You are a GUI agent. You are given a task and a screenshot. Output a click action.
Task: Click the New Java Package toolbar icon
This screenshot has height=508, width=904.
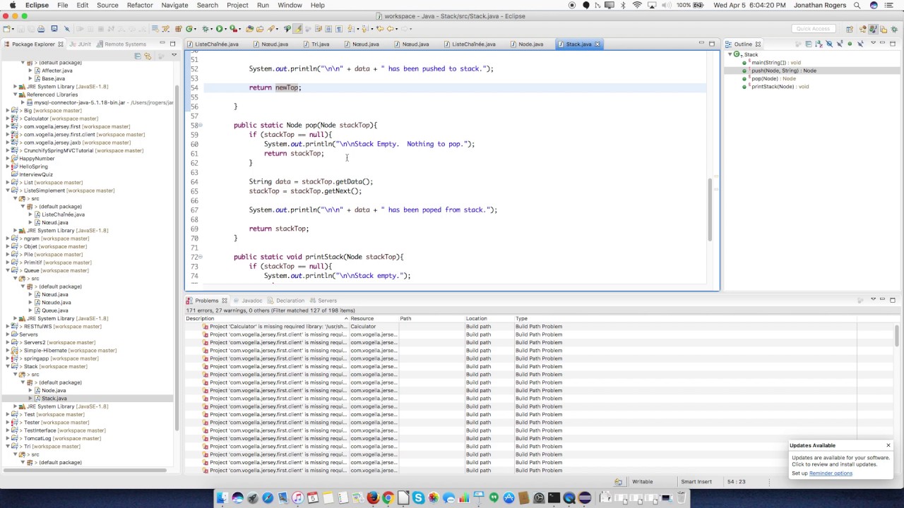(178, 29)
